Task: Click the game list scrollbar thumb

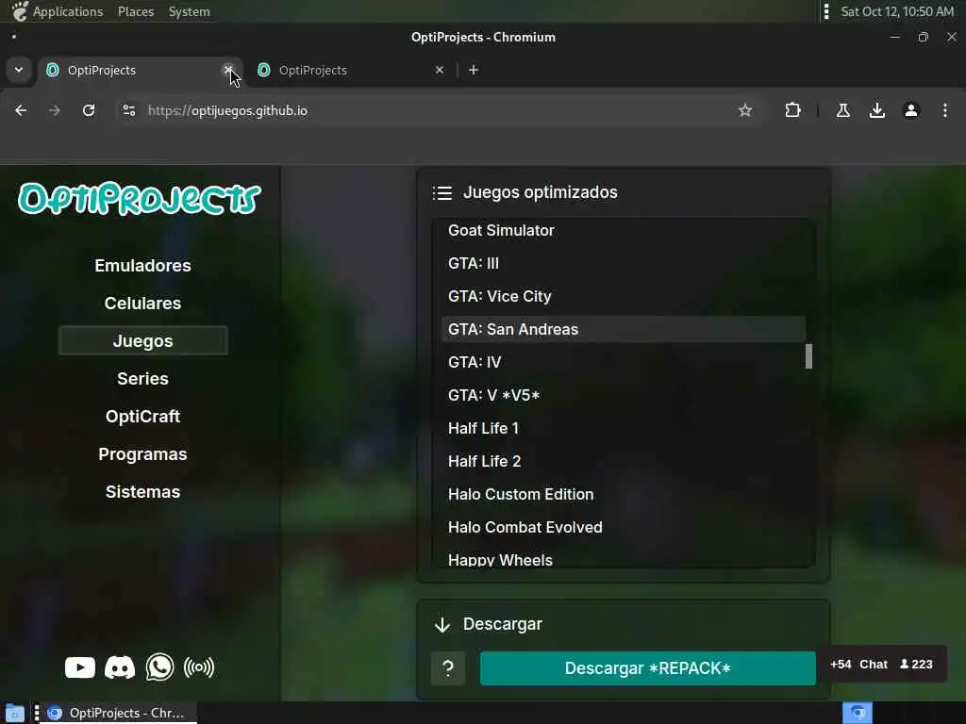Action: tap(808, 356)
